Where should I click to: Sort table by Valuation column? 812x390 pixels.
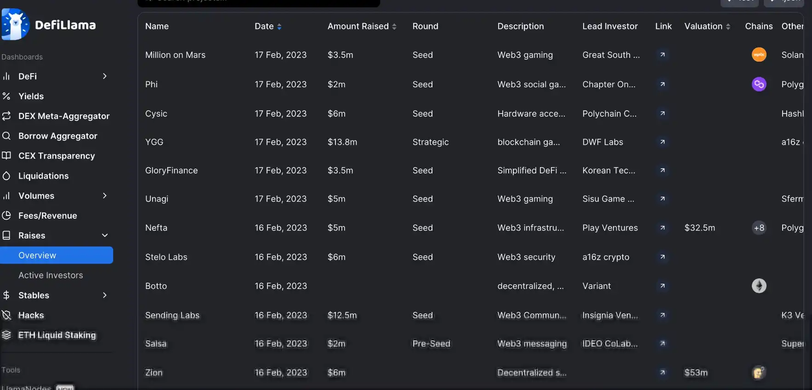707,26
